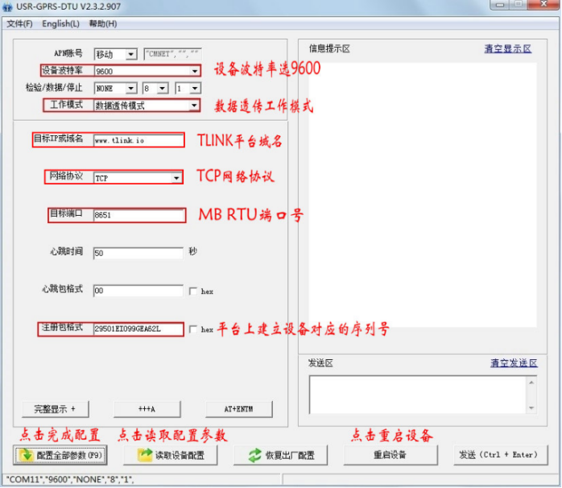
Task: Expand the 工作模式 dropdown
Action: click(x=194, y=105)
